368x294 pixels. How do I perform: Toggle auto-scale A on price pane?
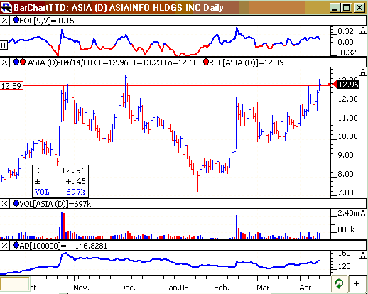[x=362, y=72]
